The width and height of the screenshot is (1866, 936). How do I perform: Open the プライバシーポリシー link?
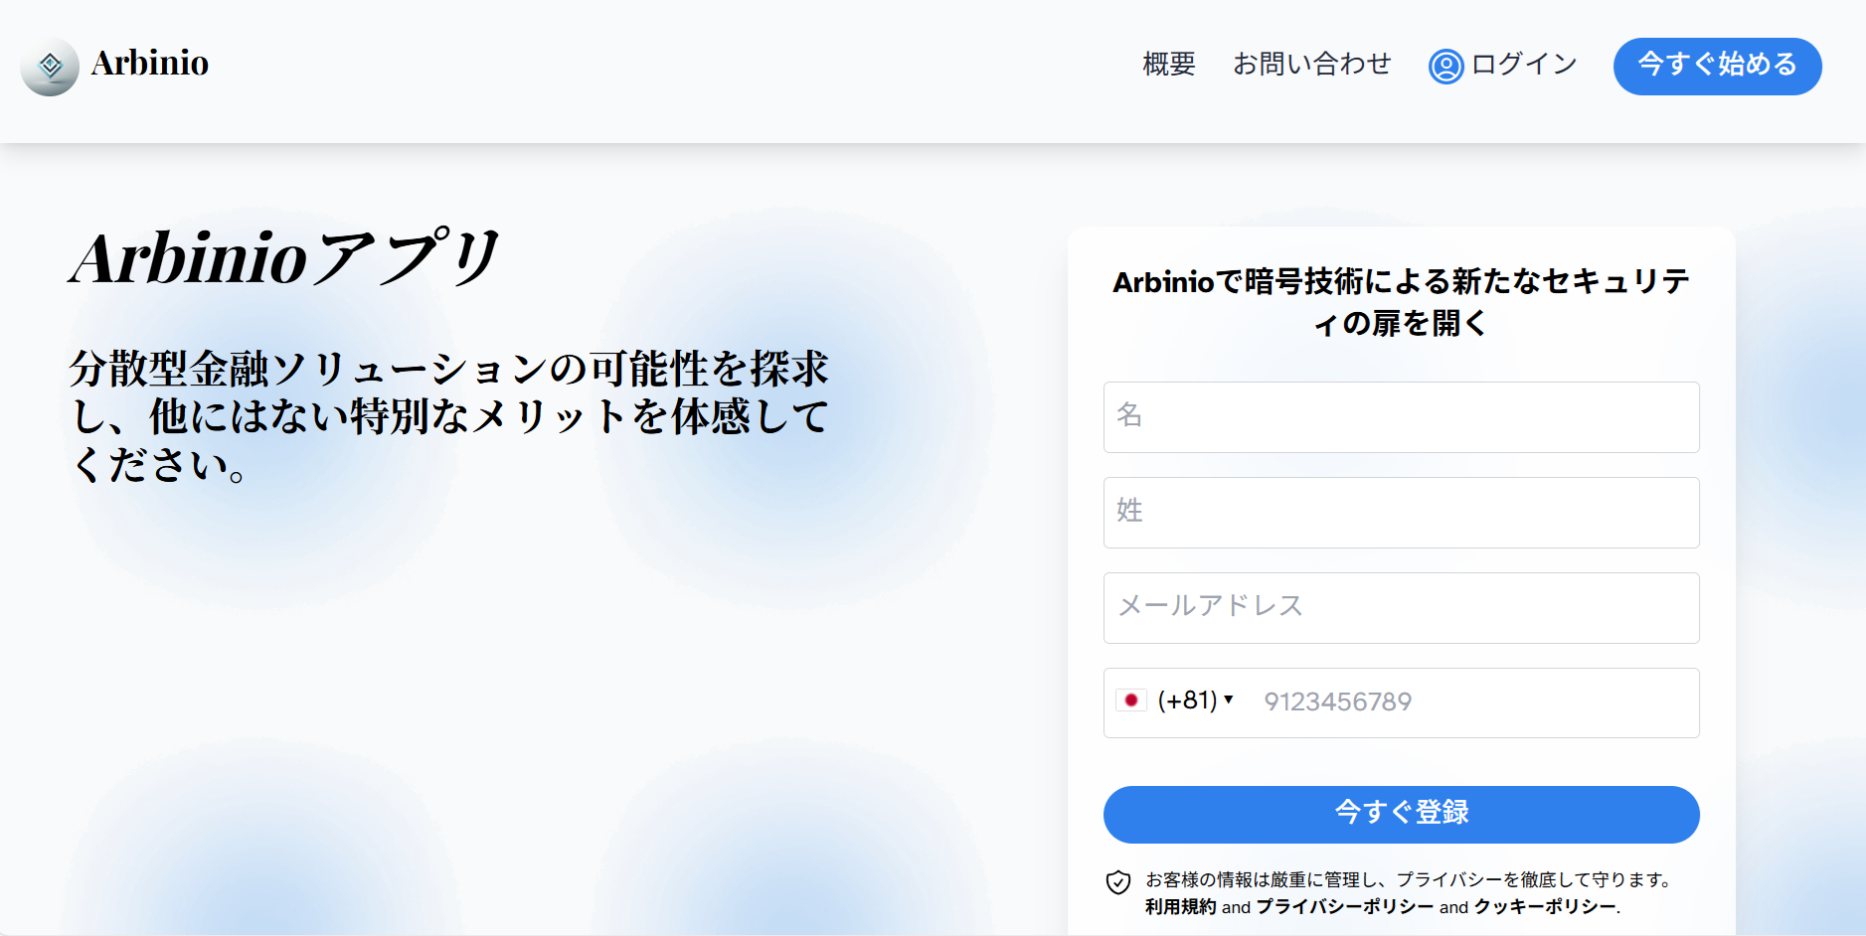[x=1344, y=907]
